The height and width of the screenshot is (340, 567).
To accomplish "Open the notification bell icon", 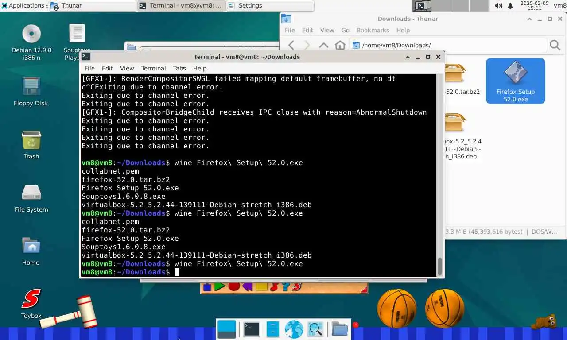I will pyautogui.click(x=510, y=6).
